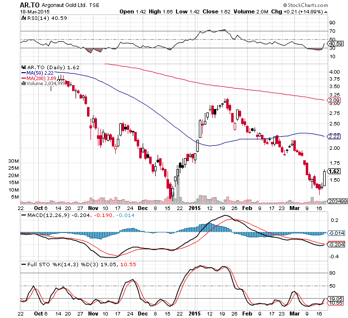Image resolution: width=348 pixels, height=318 pixels.
Task: Click the 0.2 label on MACD axis
Action: point(335,220)
